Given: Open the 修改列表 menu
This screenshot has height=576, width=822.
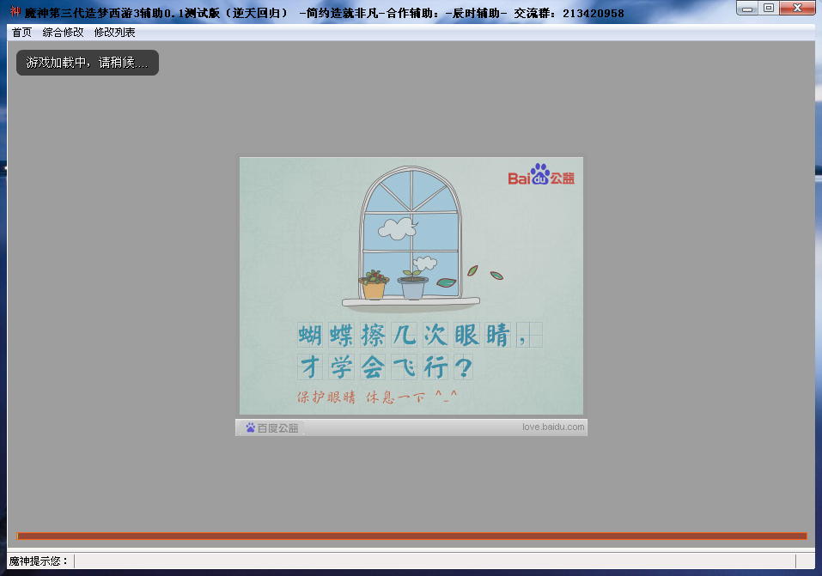Looking at the screenshot, I should tap(115, 33).
